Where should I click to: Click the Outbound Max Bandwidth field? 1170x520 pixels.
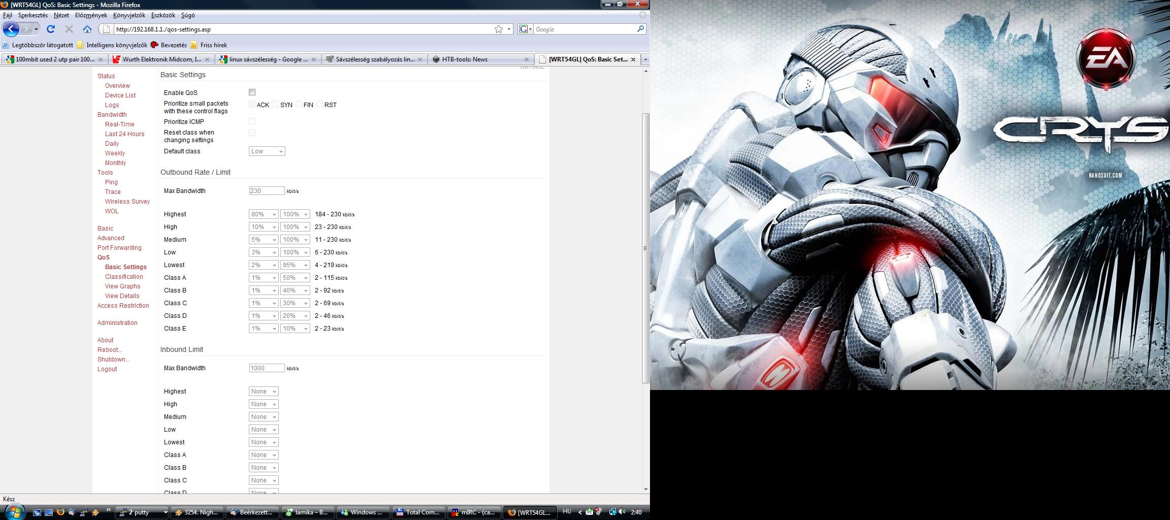[x=267, y=191]
